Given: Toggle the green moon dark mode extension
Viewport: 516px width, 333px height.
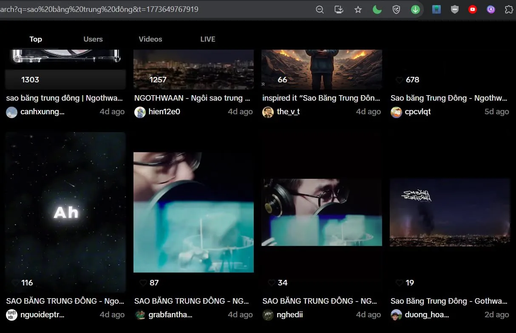Looking at the screenshot, I should point(377,9).
